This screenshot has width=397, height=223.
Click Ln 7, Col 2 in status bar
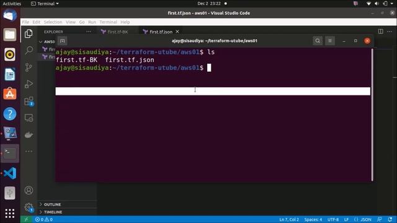[x=289, y=219]
